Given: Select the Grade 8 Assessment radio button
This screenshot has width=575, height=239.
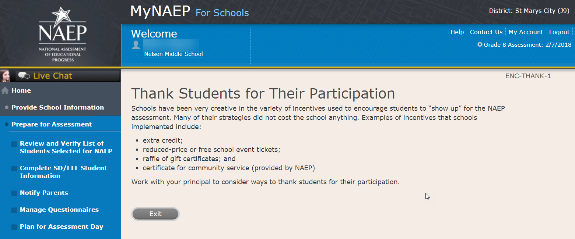Looking at the screenshot, I should [x=480, y=45].
